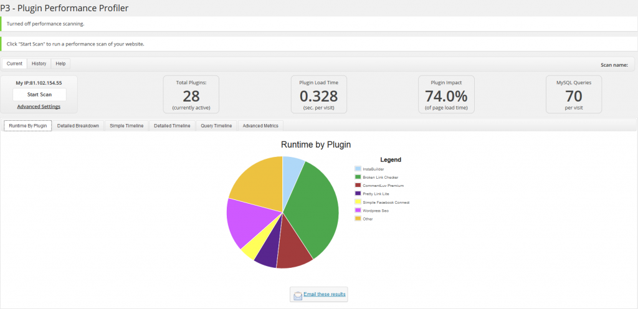Click the Other orange legend swatch

358,219
